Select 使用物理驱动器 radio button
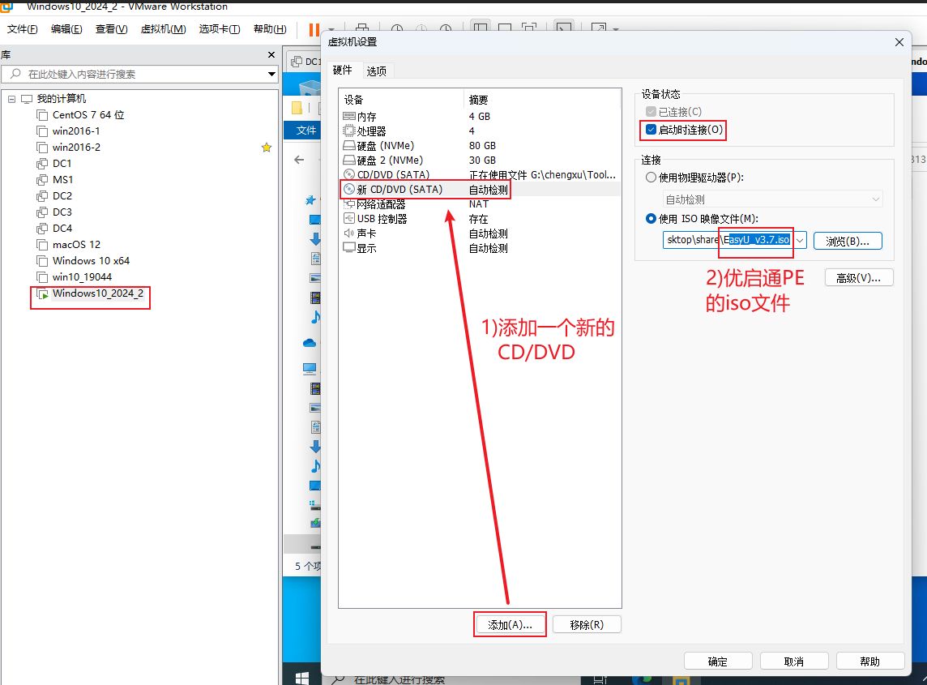Image resolution: width=927 pixels, height=685 pixels. pyautogui.click(x=651, y=178)
